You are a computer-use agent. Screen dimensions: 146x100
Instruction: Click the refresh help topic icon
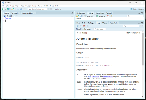142,26
